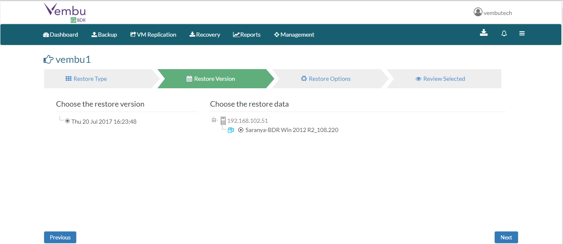Image resolution: width=563 pixels, height=244 pixels.
Task: Click the 'Choose the restore version' heading
Action: coord(100,104)
